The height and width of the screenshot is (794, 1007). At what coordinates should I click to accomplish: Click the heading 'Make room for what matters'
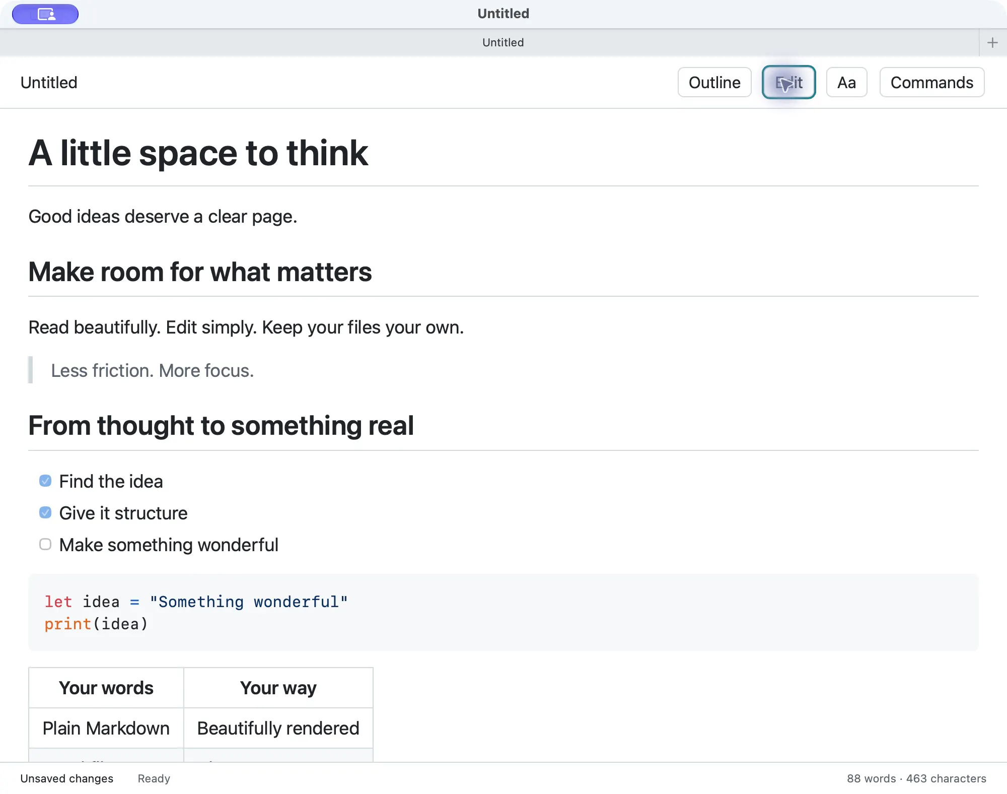pyautogui.click(x=200, y=272)
